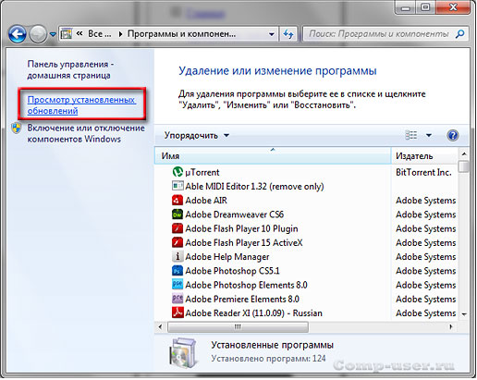Click the Все breadcrumb in address bar

point(100,33)
